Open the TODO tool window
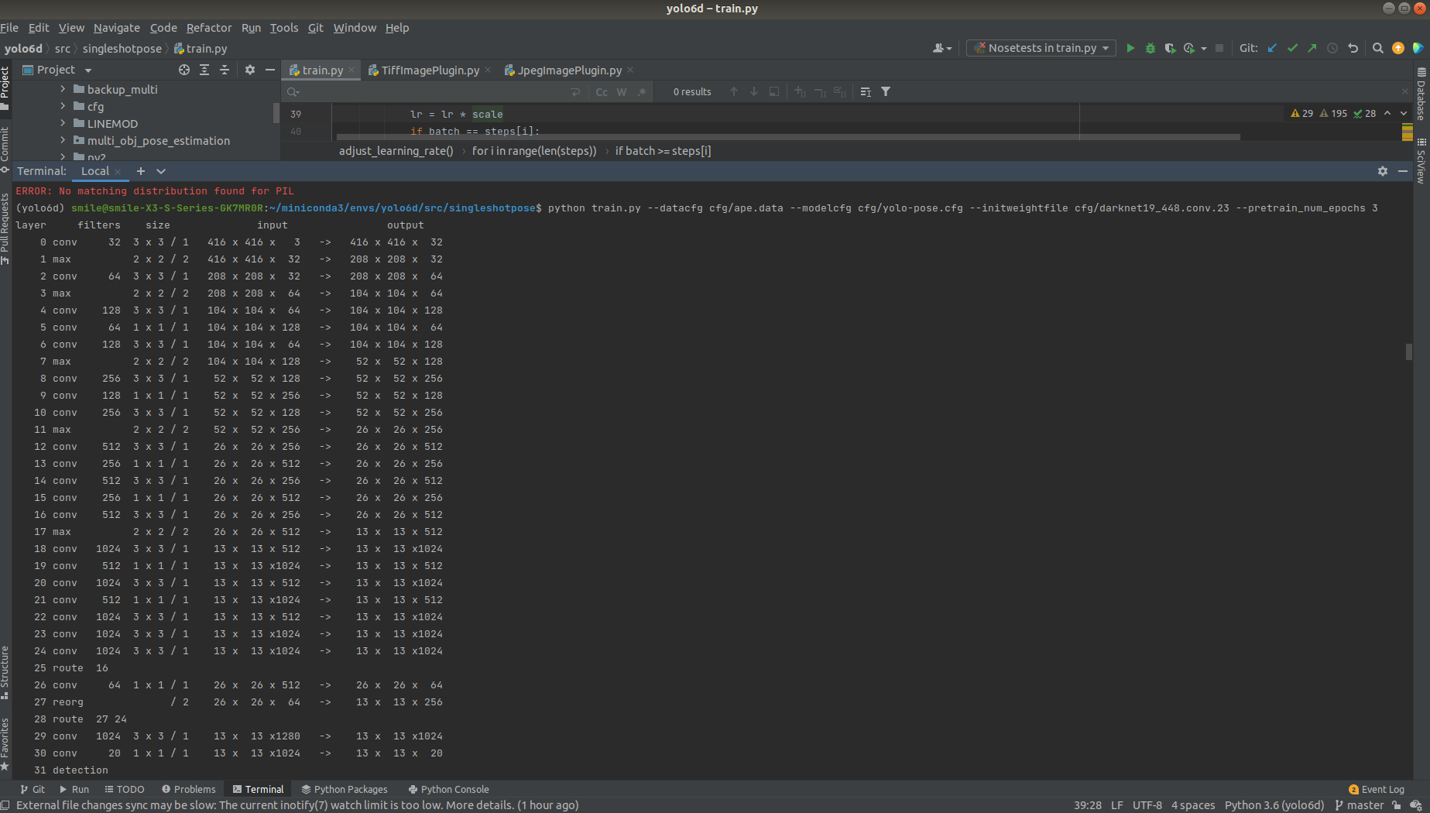This screenshot has height=813, width=1430. 125,789
